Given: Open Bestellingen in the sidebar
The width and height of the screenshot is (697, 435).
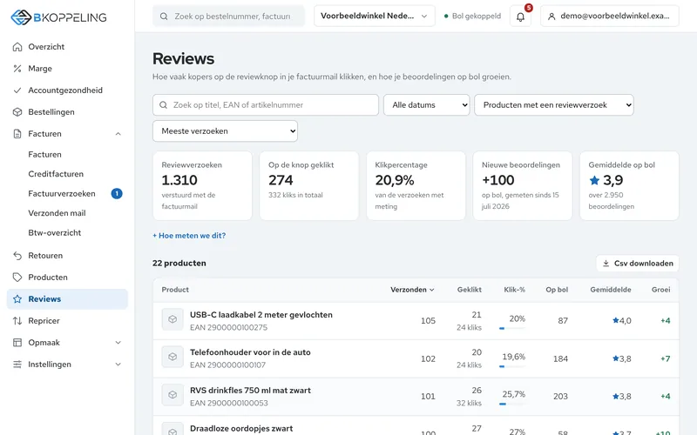Looking at the screenshot, I should (67, 112).
